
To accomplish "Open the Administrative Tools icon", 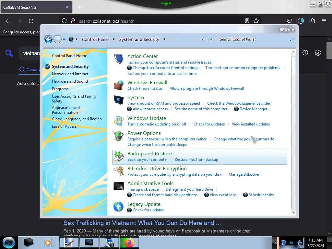I will pos(119,186).
